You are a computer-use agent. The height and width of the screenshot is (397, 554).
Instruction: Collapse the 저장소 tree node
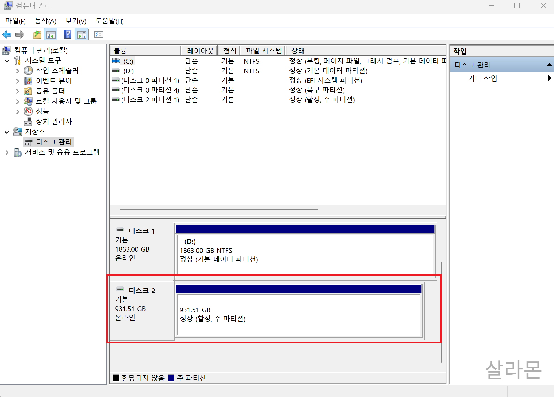(x=7, y=132)
